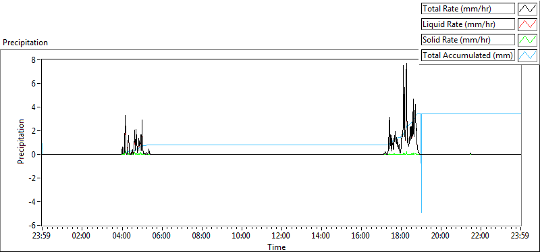Click the Time axis label
This screenshot has width=540, height=252.
click(277, 247)
